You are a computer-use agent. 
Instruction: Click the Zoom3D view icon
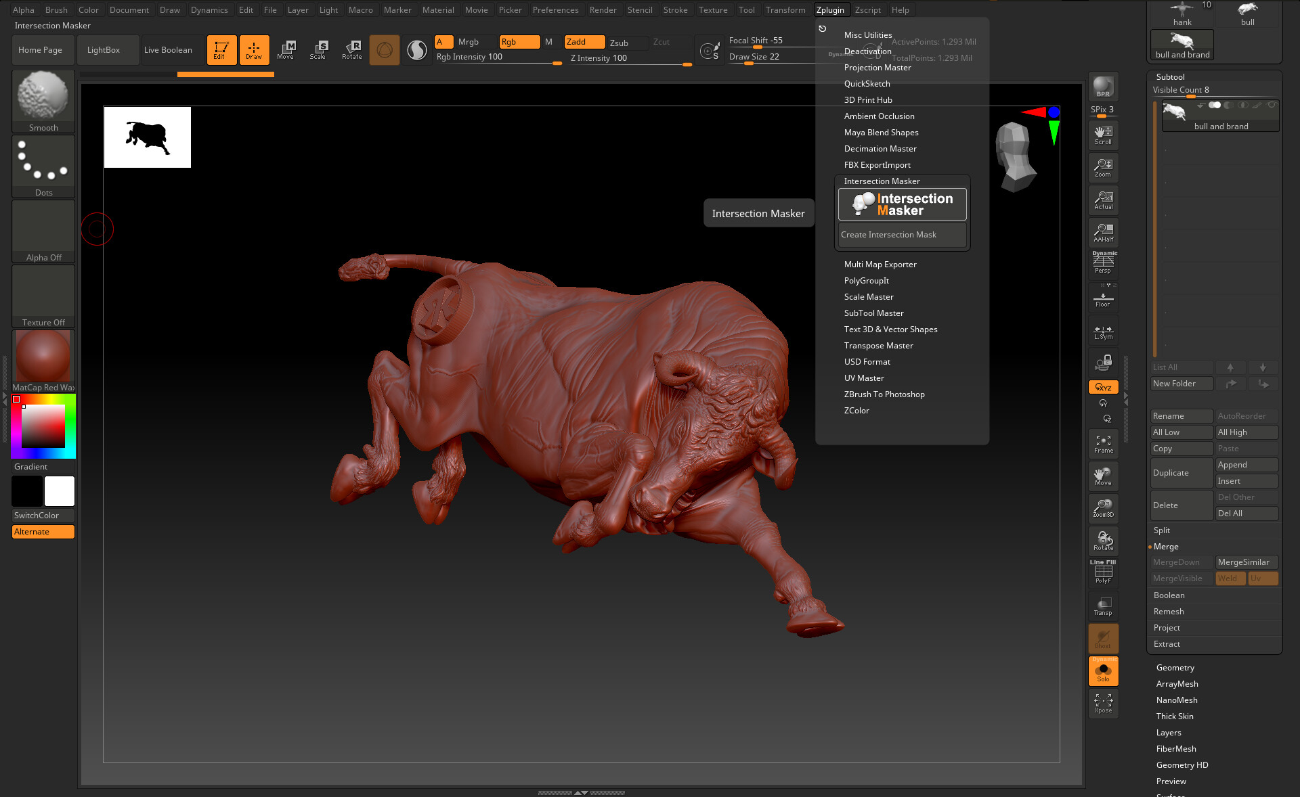(1103, 509)
